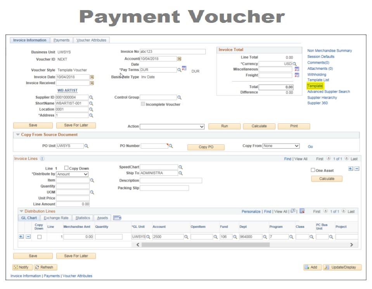Tick the One Asset checkbox
This screenshot has width=372, height=289.
(x=313, y=170)
